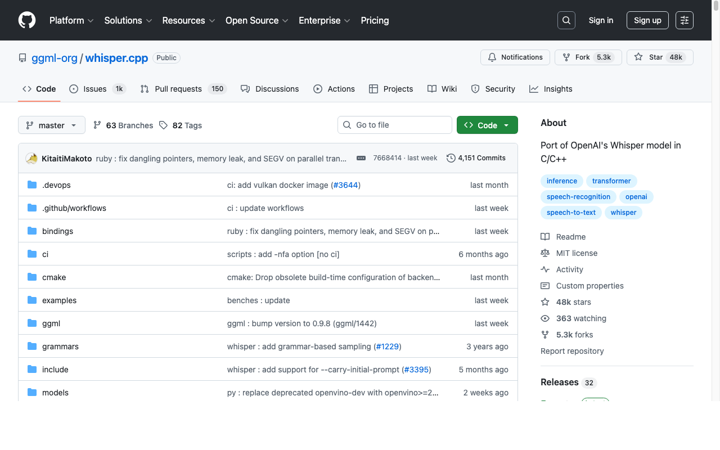Open the command palette icon
This screenshot has height=450, width=720.
684,20
